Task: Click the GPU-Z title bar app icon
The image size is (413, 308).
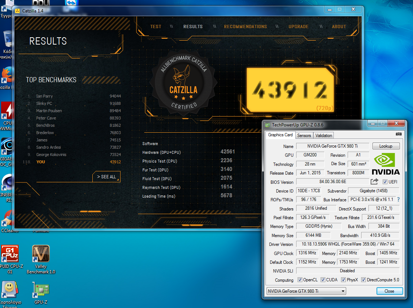Action: 268,125
